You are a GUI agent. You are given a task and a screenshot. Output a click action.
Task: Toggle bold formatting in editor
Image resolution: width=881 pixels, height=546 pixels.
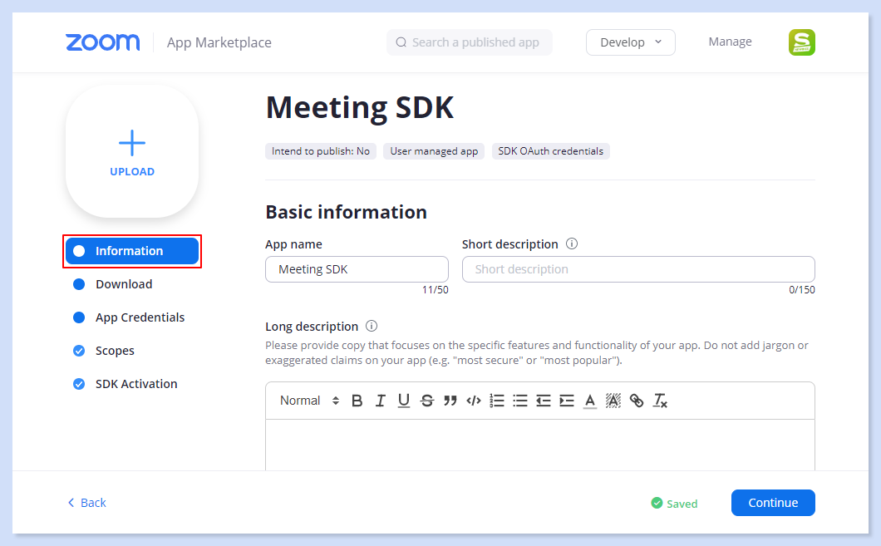click(x=357, y=401)
